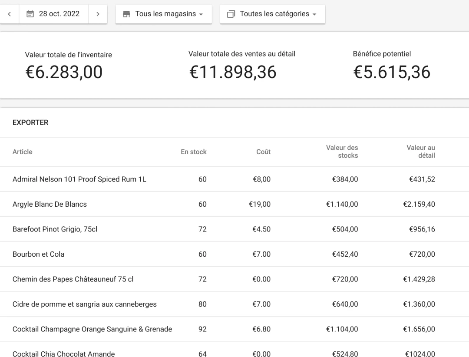469x357 pixels.
Task: Open Cidre de pomme et sangria aux canneberges
Action: tap(85, 304)
